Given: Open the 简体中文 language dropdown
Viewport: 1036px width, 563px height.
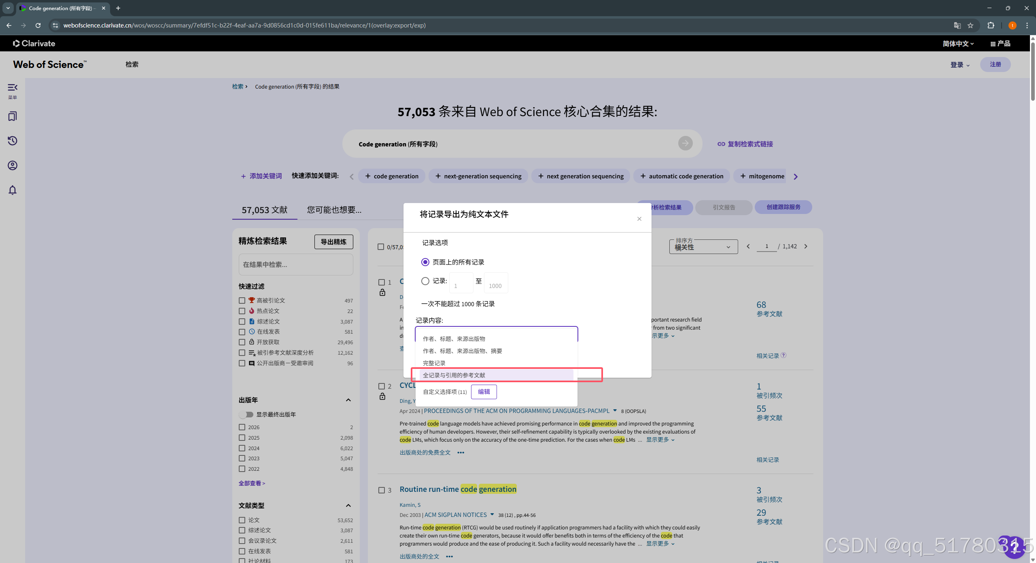Looking at the screenshot, I should pyautogui.click(x=958, y=44).
